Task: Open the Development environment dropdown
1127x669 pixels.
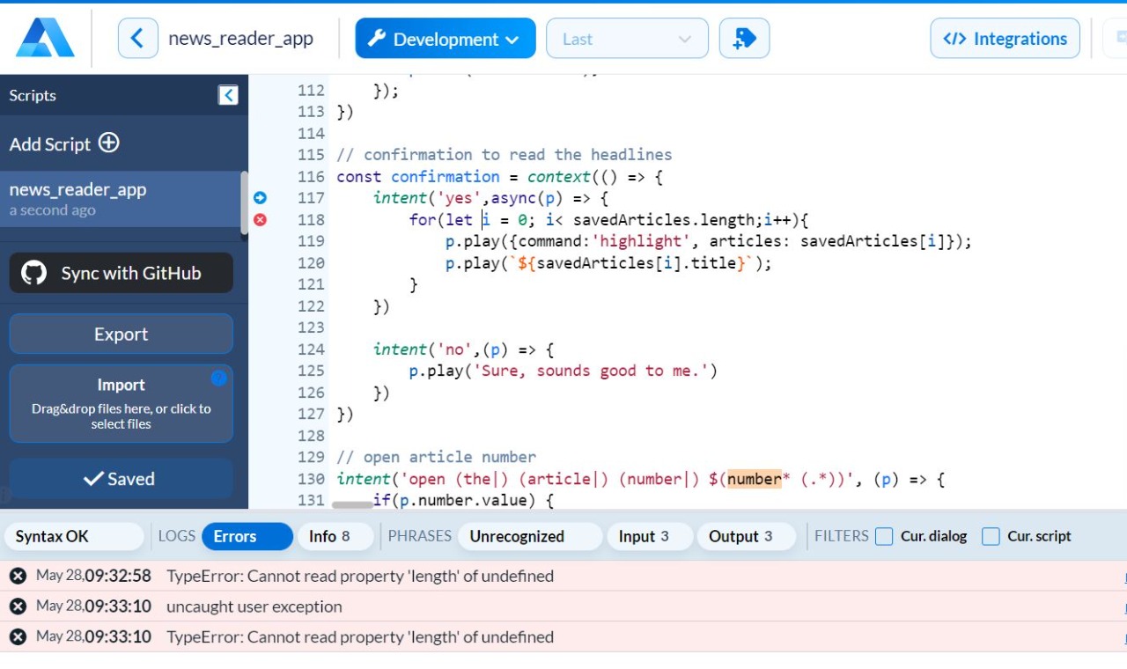Action: coord(446,38)
